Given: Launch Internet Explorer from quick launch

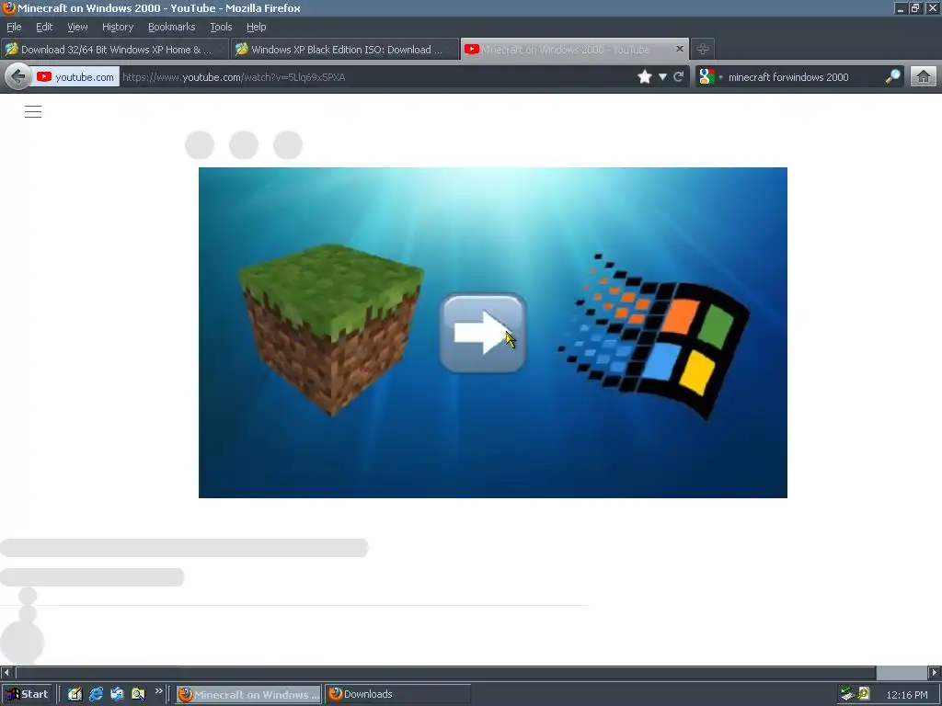Looking at the screenshot, I should 96,694.
